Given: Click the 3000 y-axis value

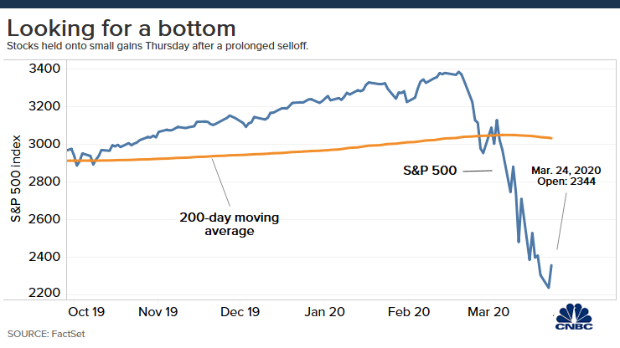Looking at the screenshot, I should coord(44,144).
